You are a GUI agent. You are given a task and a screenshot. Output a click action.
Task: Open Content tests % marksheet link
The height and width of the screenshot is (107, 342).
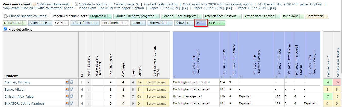pos(126,4)
